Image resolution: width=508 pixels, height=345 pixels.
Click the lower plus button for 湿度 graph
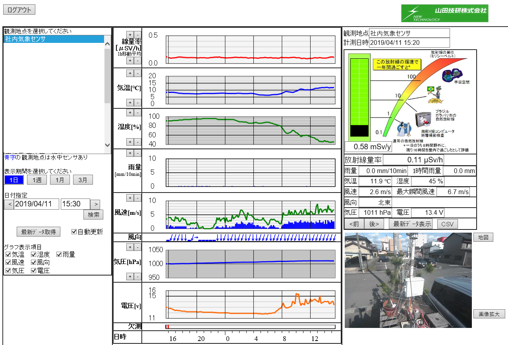[x=130, y=142]
